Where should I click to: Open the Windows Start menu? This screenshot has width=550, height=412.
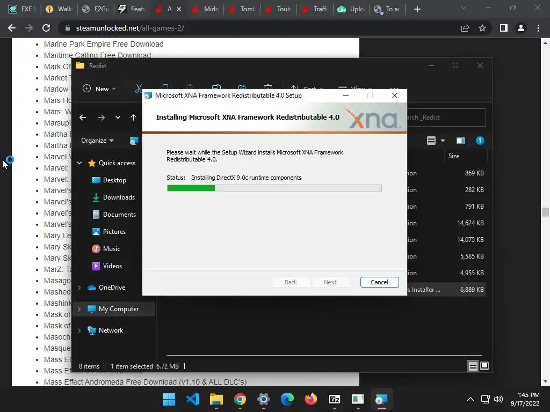click(169, 399)
